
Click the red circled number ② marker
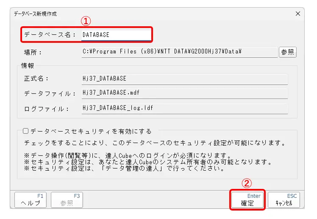(247, 183)
